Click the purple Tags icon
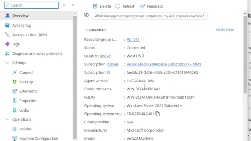This screenshot has width=251, height=141. 7,44
